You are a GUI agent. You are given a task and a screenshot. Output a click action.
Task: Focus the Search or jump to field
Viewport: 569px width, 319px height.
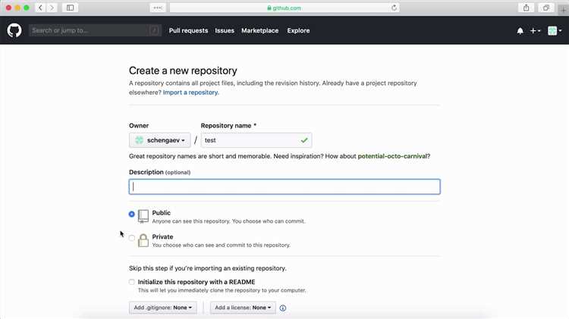tap(94, 30)
